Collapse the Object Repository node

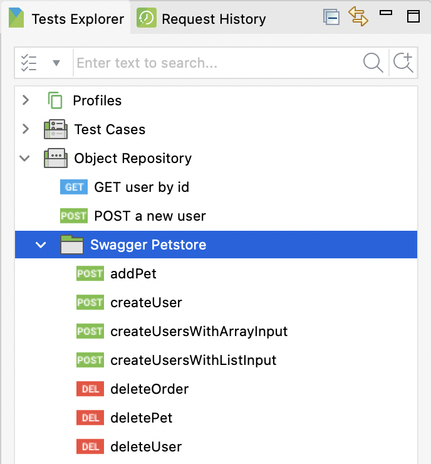(x=26, y=158)
